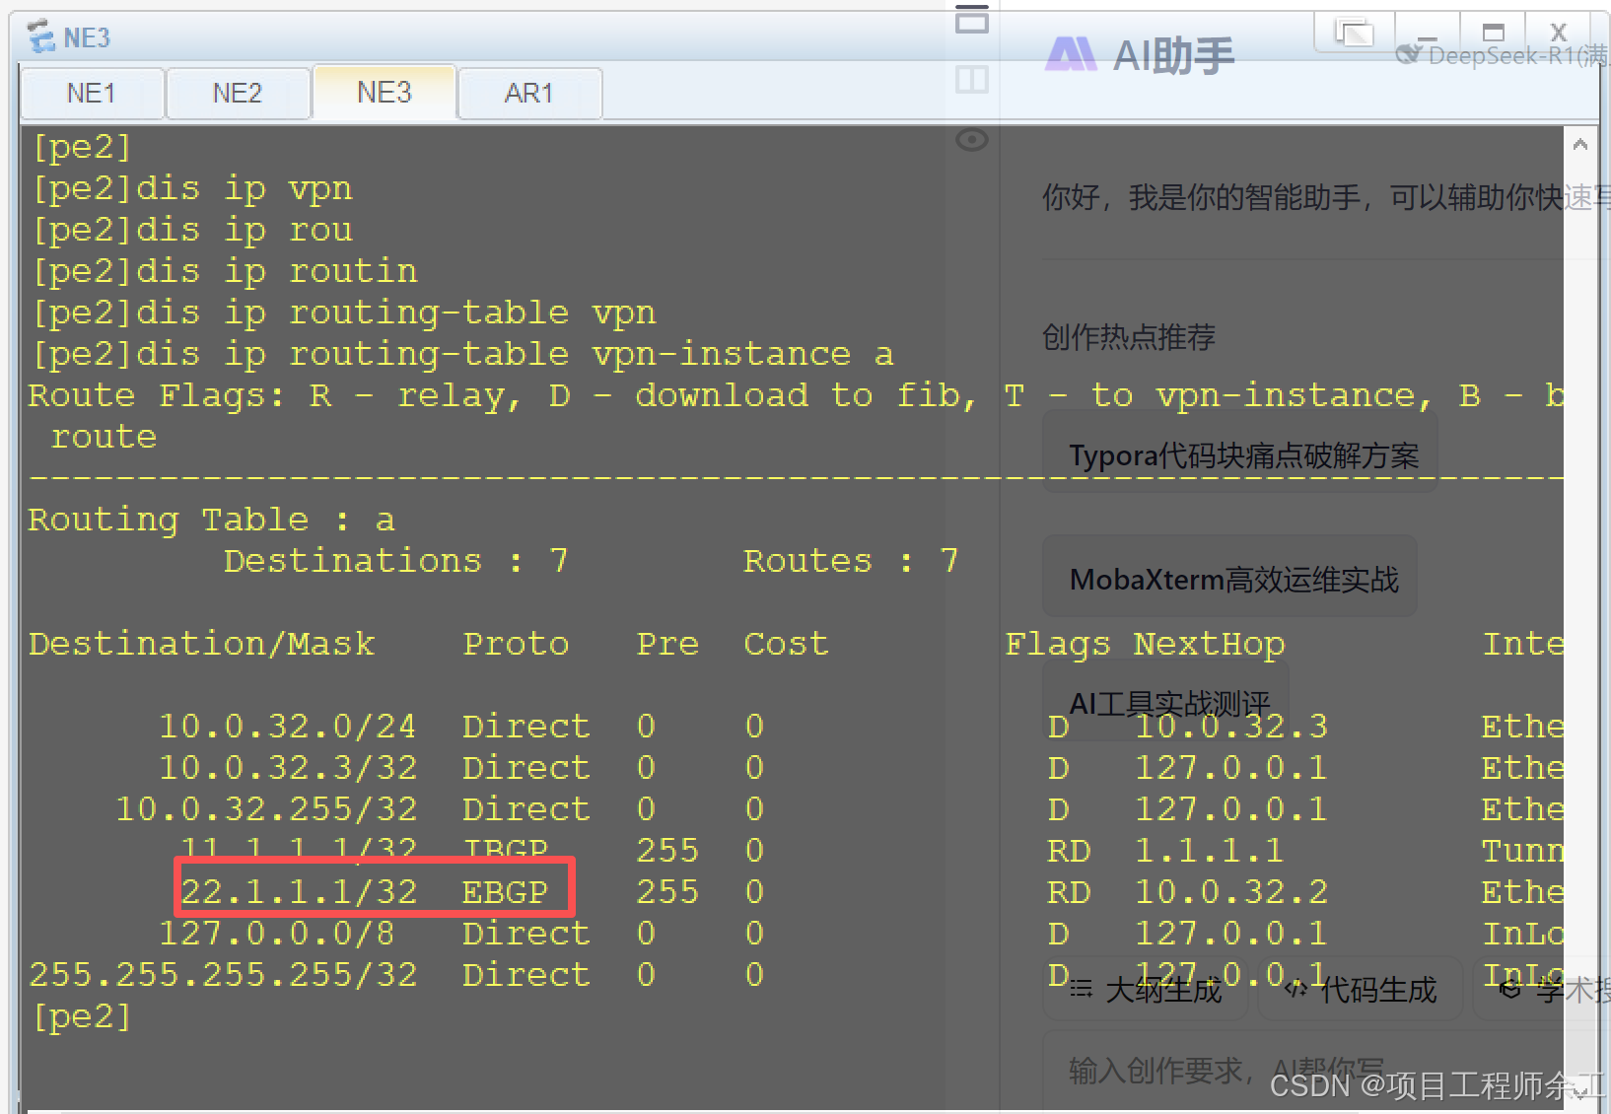
Task: Click the AI工具实战测评 suggestion
Action: click(1166, 700)
